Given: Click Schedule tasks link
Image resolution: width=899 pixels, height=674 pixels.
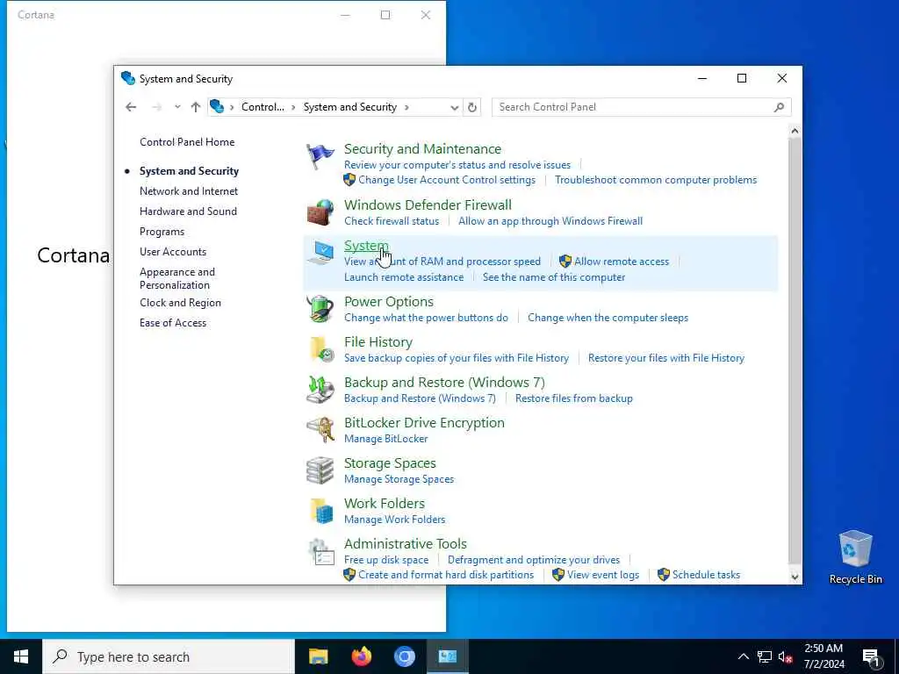Looking at the screenshot, I should [707, 575].
